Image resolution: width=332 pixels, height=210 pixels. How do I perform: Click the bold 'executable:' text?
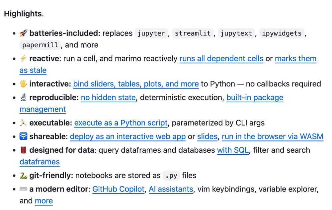point(51,123)
